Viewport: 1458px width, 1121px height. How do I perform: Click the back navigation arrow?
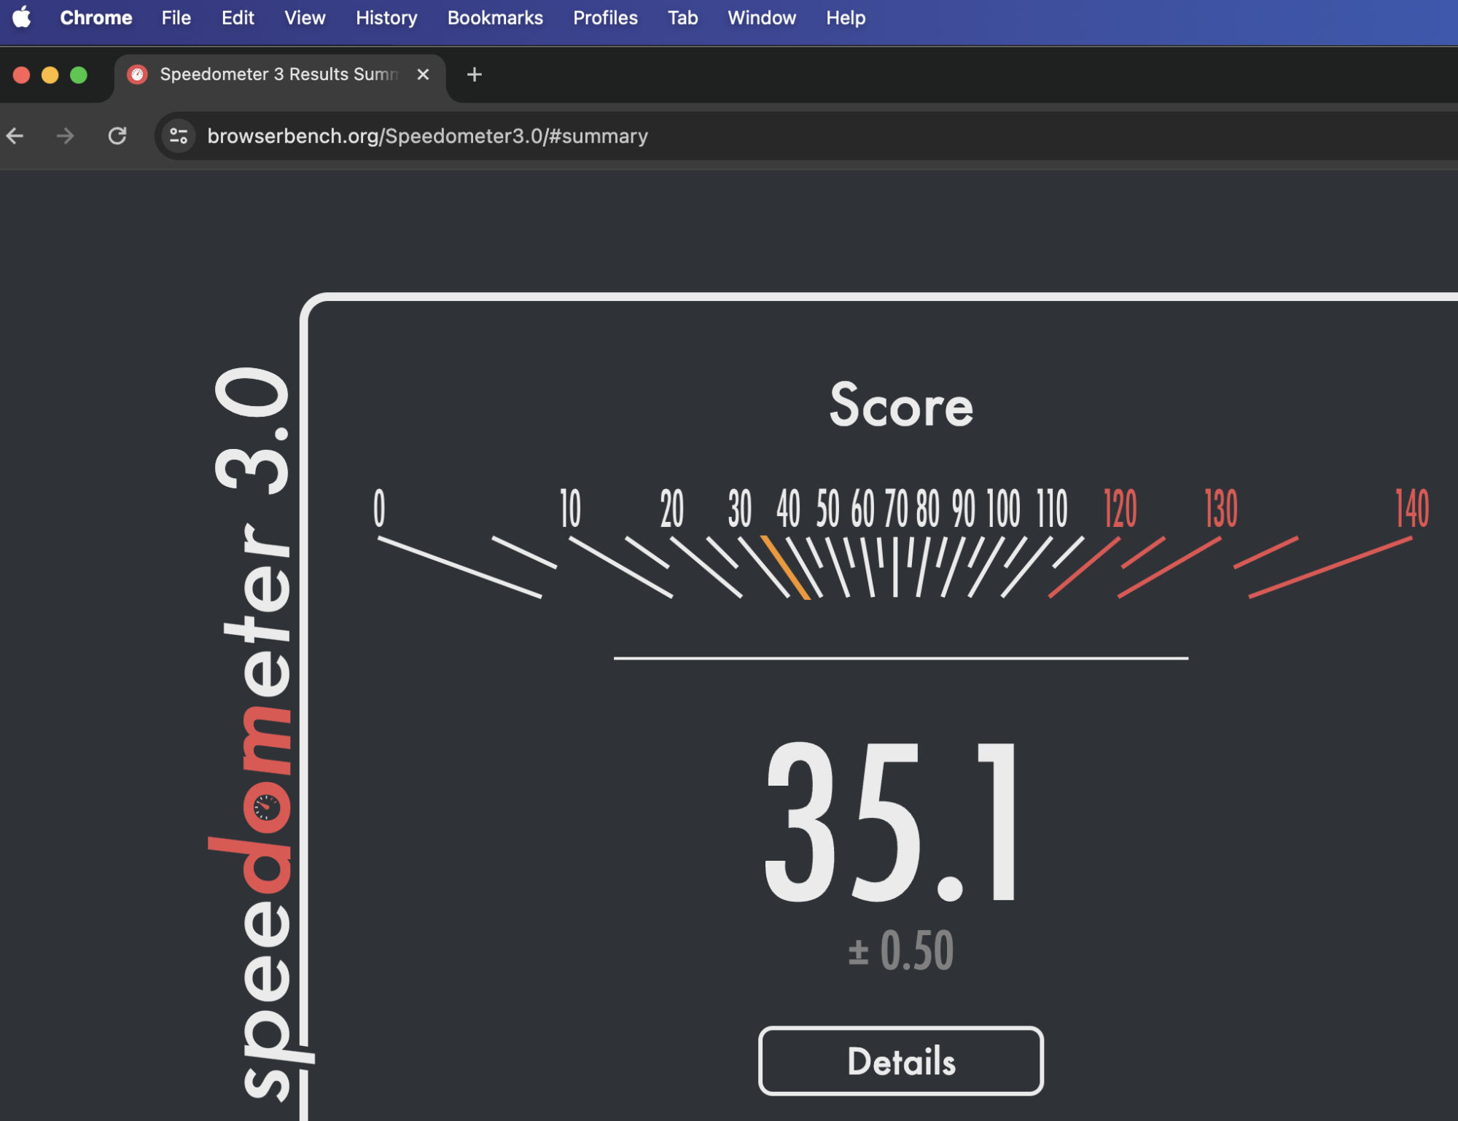click(15, 136)
